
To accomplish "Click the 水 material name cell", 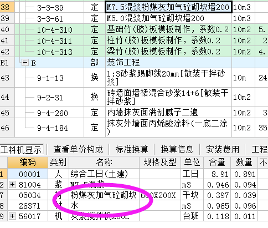I will pyautogui.click(x=104, y=206).
